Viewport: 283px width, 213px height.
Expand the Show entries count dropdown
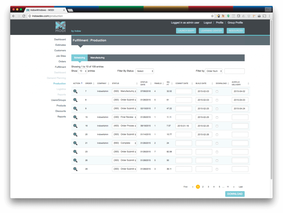click(x=83, y=71)
